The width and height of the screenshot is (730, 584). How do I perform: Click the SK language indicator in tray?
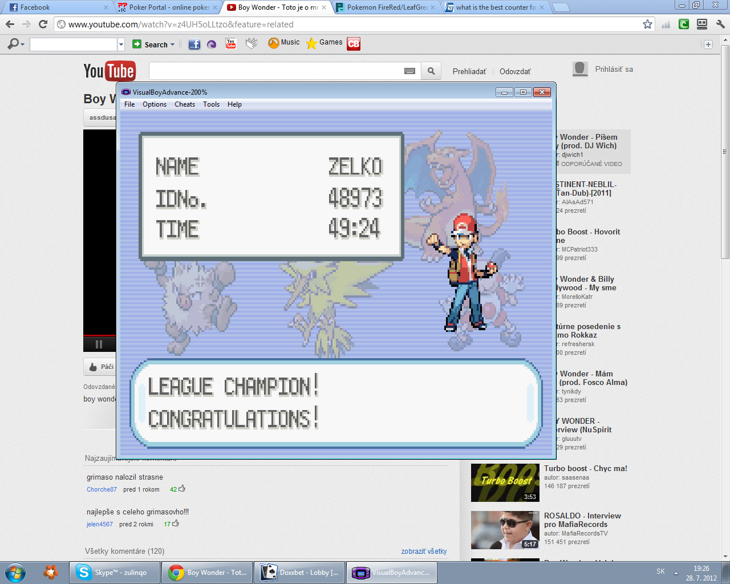click(x=660, y=571)
